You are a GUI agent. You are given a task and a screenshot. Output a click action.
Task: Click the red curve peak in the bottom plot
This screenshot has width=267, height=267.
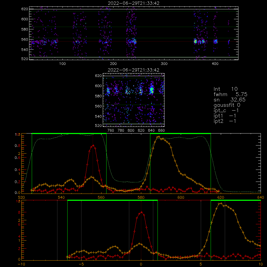point(142,212)
